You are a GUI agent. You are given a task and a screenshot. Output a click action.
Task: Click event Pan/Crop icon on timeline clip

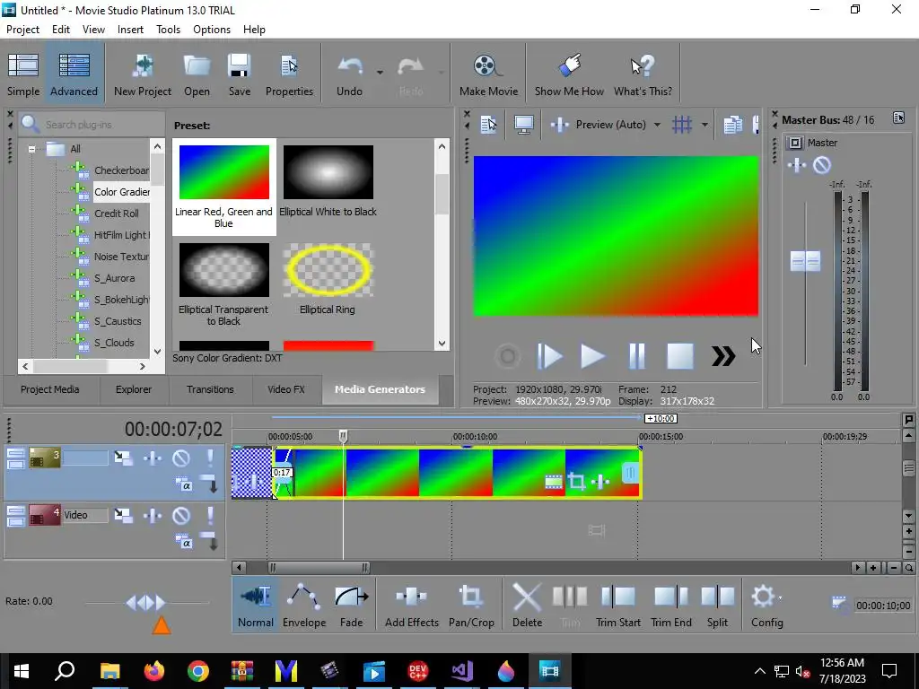577,482
